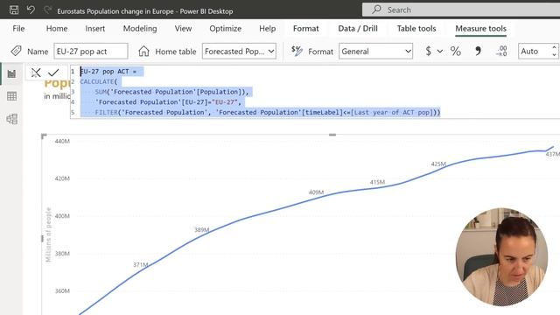
Task: Click the [Last year of ACT pop] reference
Action: (391, 113)
